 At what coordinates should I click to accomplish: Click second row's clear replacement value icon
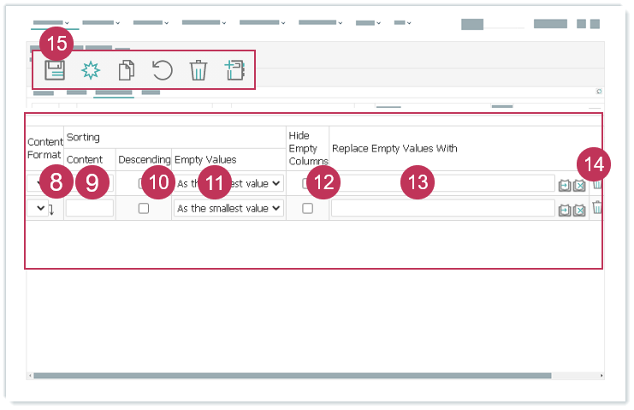(x=579, y=210)
